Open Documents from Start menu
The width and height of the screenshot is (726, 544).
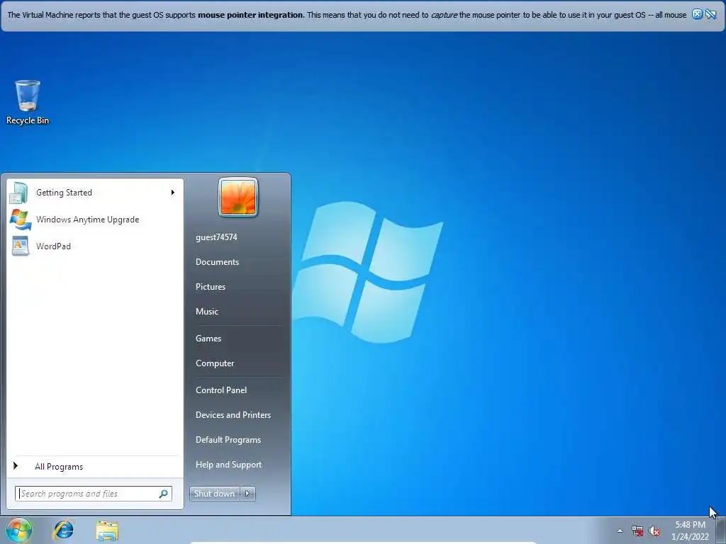point(217,262)
